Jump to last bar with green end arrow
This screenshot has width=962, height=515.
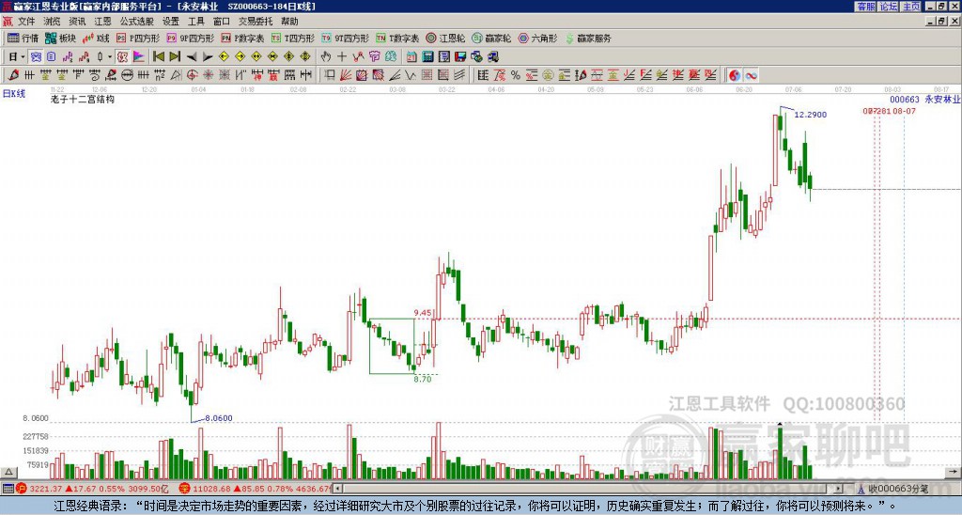[x=175, y=57]
